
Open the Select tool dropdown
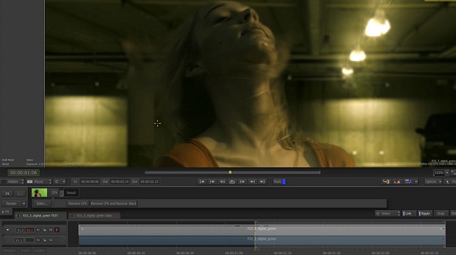coord(388,214)
